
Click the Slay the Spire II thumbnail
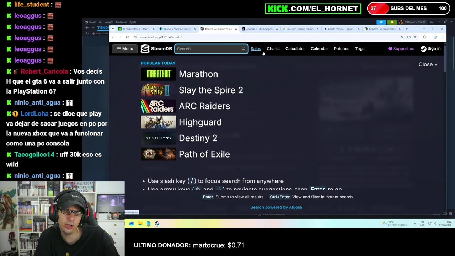point(158,90)
